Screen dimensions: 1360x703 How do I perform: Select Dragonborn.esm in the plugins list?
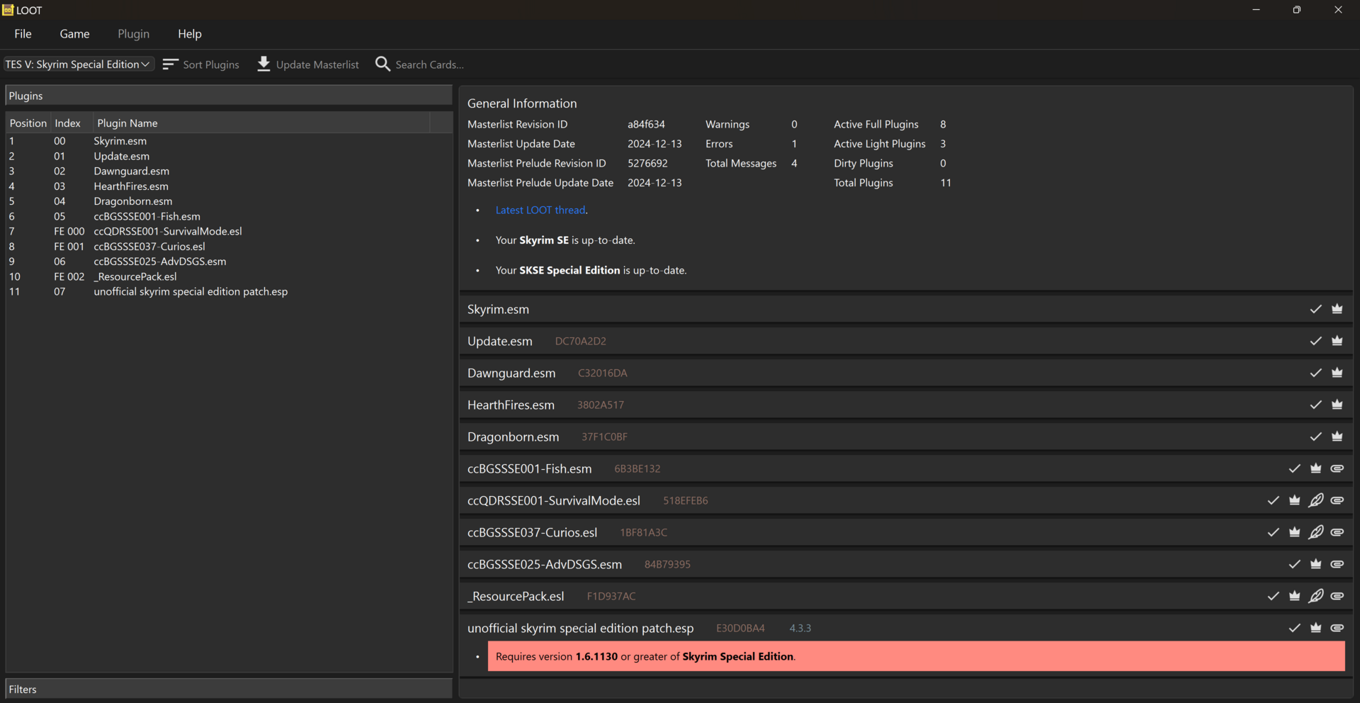click(x=229, y=201)
